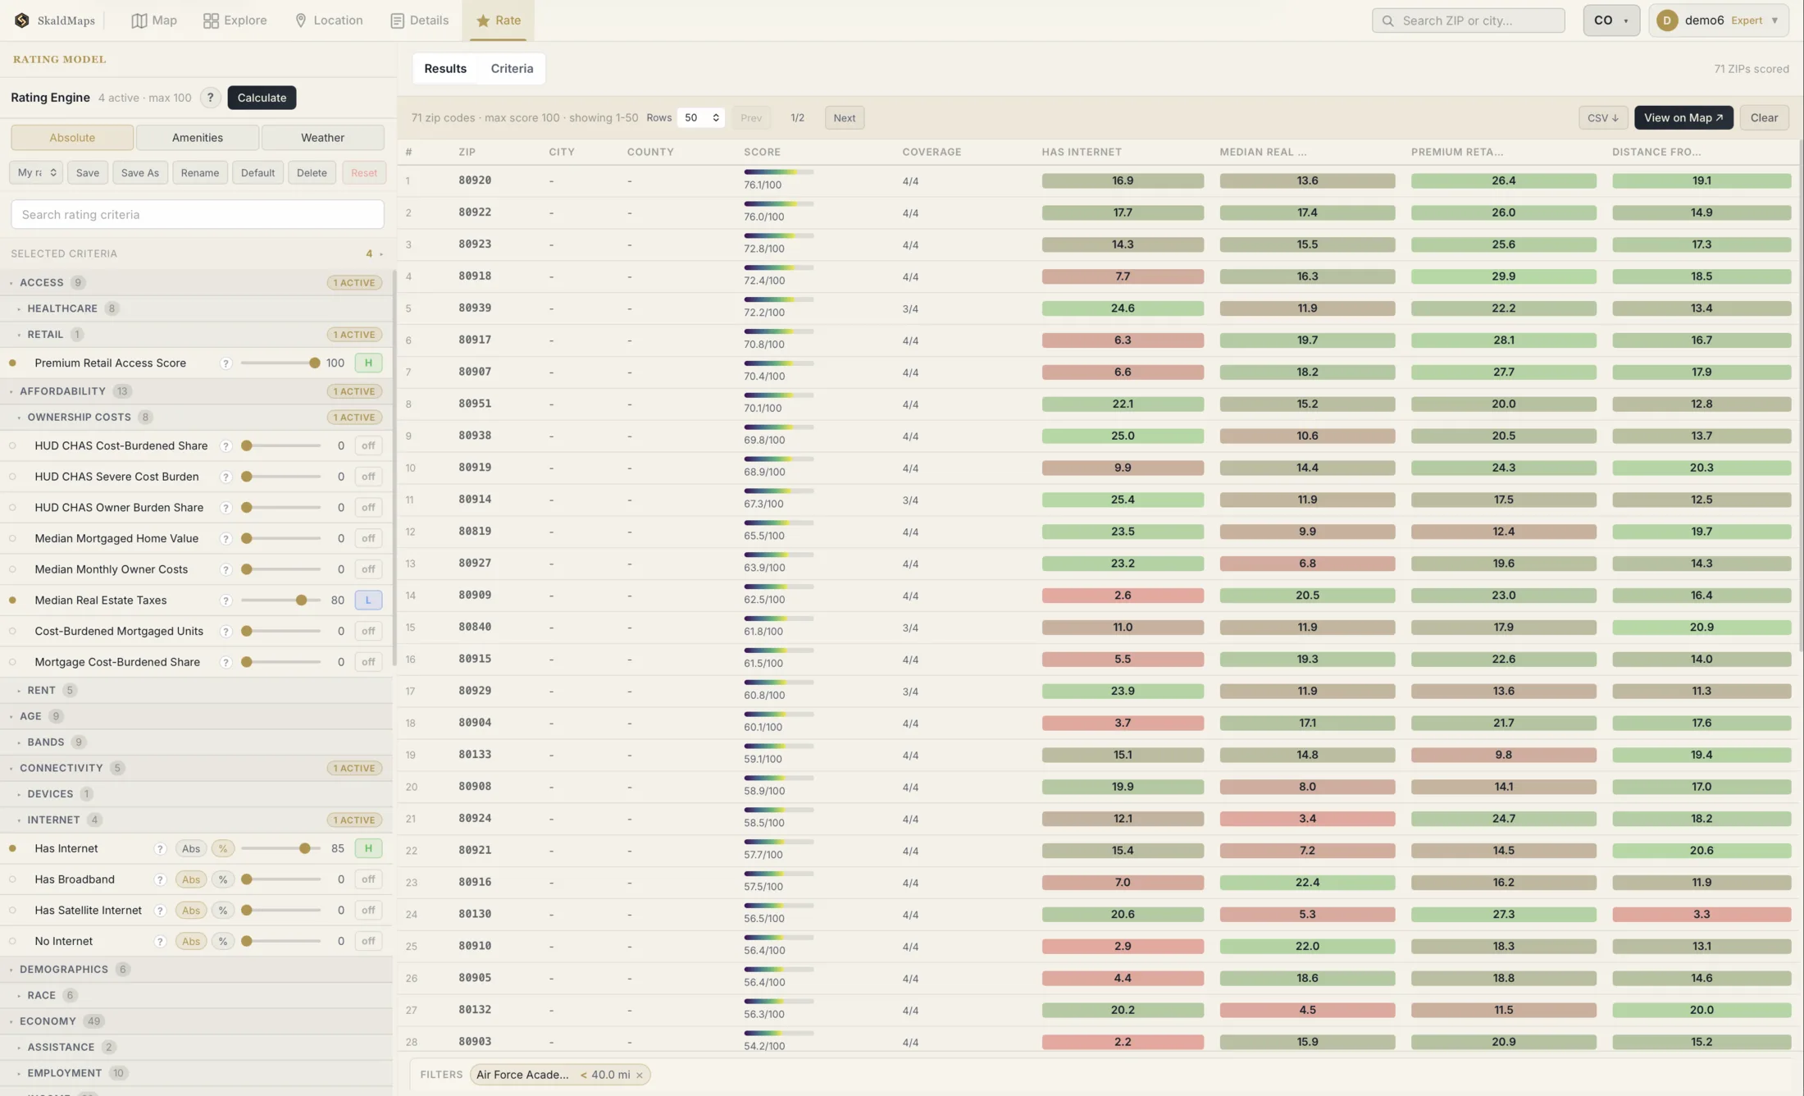Click Save As preset button
The width and height of the screenshot is (1804, 1096).
pyautogui.click(x=139, y=173)
